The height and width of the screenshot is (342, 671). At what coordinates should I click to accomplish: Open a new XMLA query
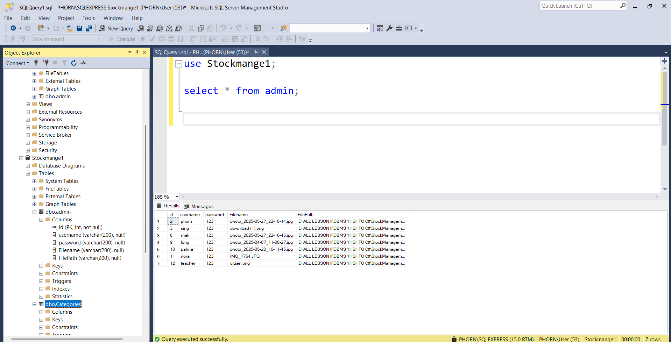pyautogui.click(x=169, y=28)
